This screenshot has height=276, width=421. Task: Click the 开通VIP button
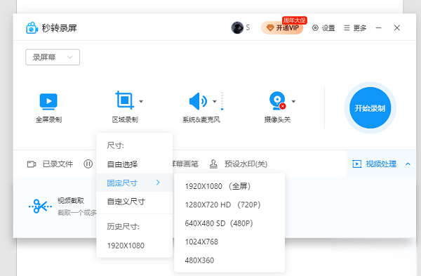coord(282,27)
